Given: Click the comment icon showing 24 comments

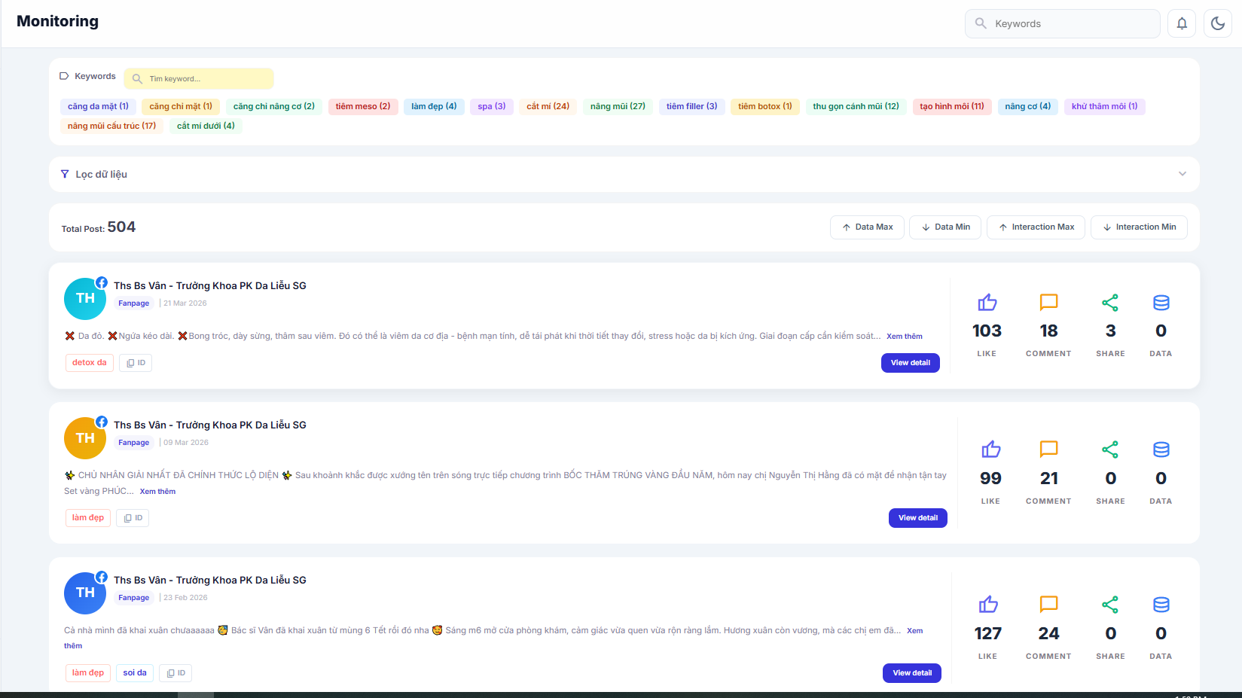Looking at the screenshot, I should click(1048, 605).
